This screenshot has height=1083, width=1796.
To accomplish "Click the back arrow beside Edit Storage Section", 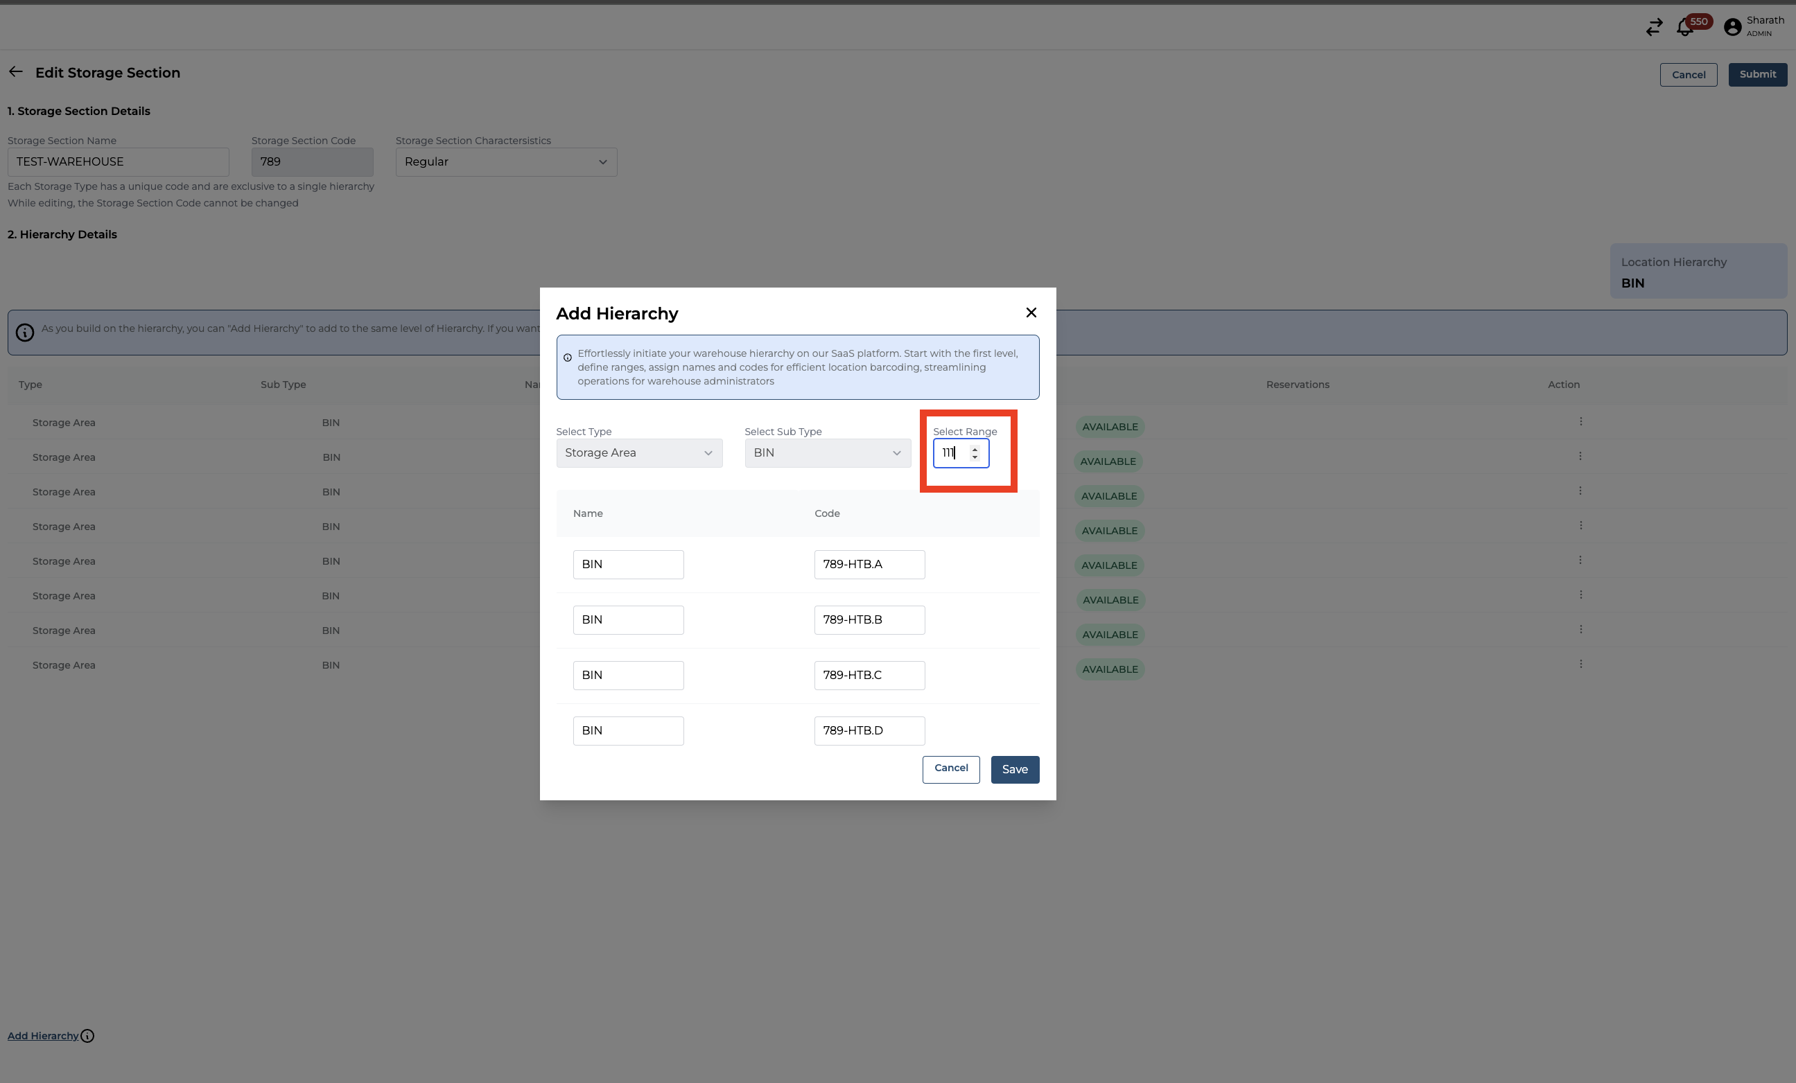I will click(16, 72).
